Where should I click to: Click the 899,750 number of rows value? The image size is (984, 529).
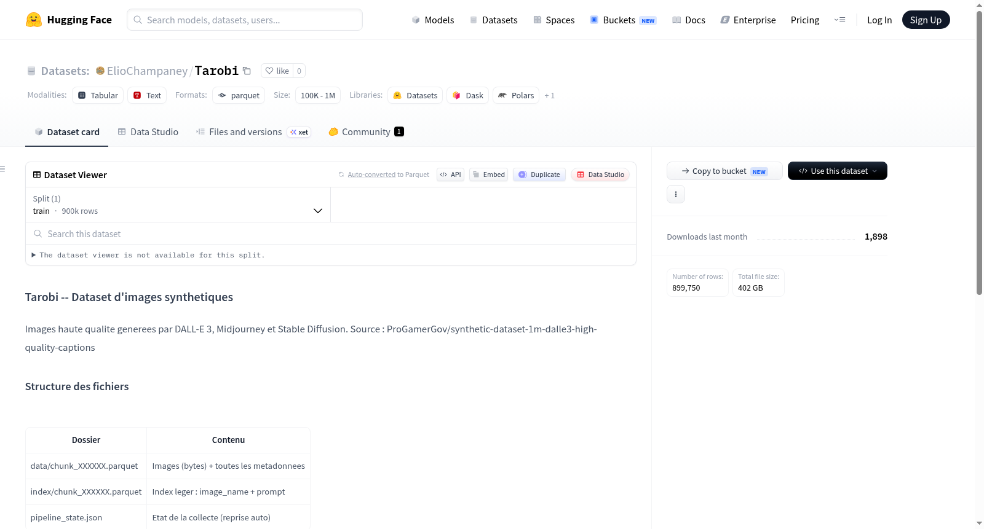coord(686,288)
